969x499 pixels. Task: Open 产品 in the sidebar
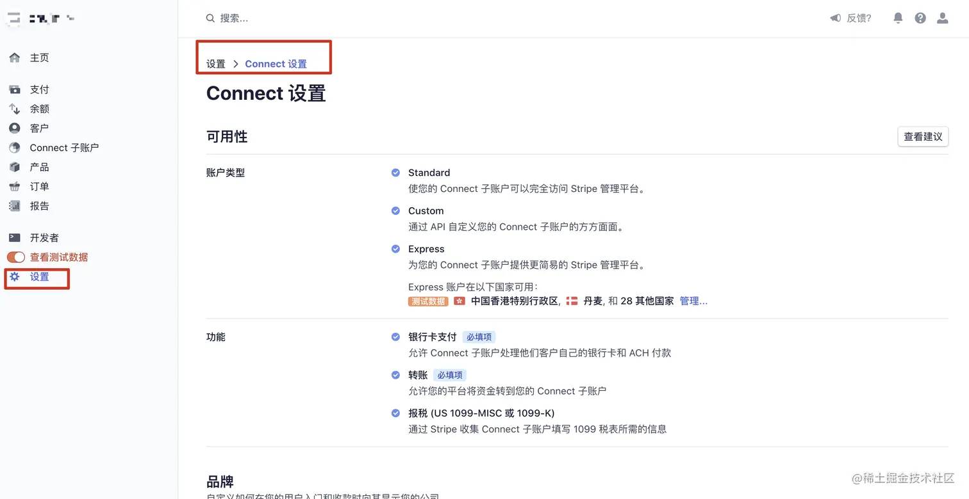point(39,167)
